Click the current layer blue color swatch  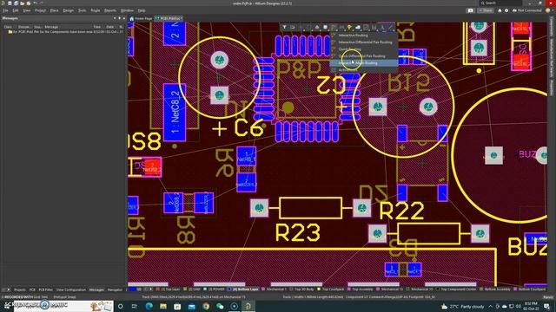point(132,289)
